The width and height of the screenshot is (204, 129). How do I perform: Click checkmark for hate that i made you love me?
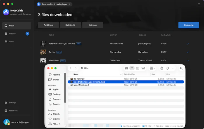point(188,44)
